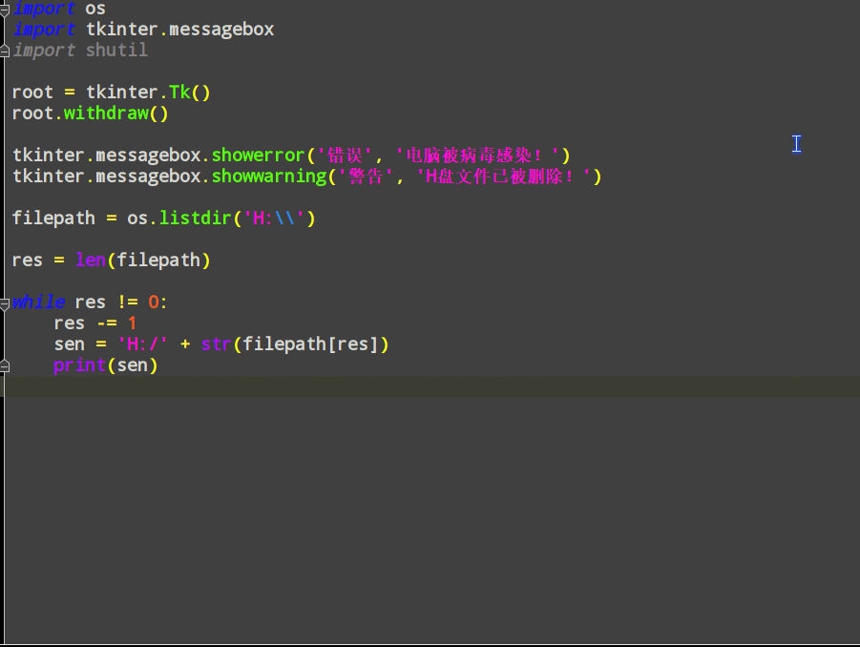Click the str function in sen assignment
Viewport: 860px width, 647px height.
coord(216,344)
